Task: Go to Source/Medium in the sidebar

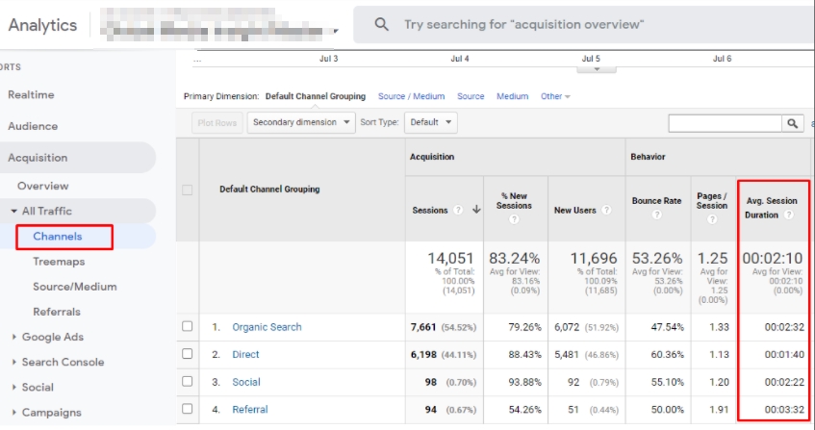Action: [x=74, y=287]
